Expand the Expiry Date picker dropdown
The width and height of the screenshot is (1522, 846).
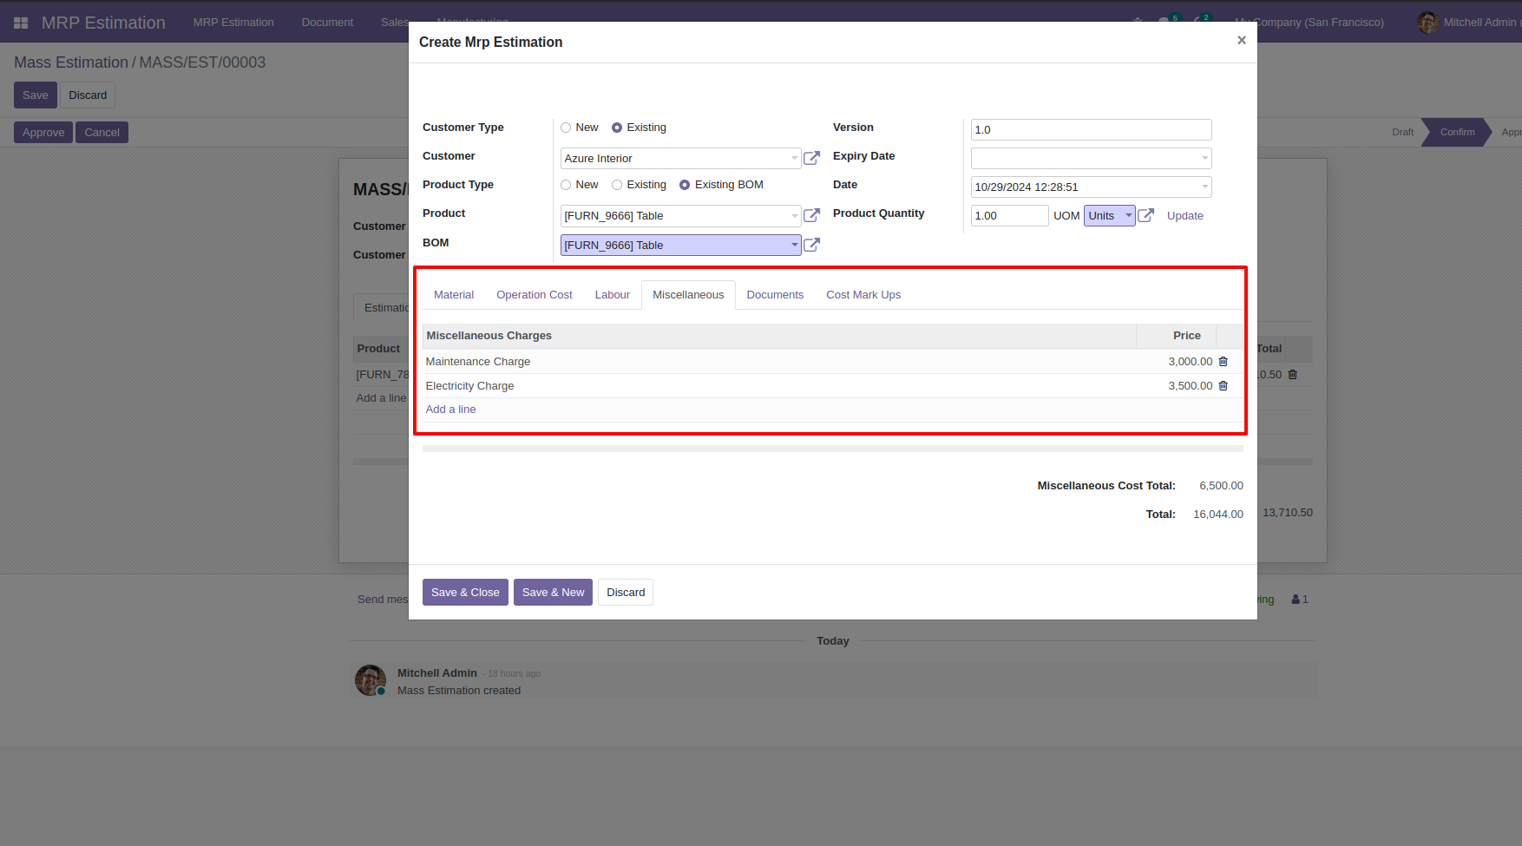(1204, 158)
